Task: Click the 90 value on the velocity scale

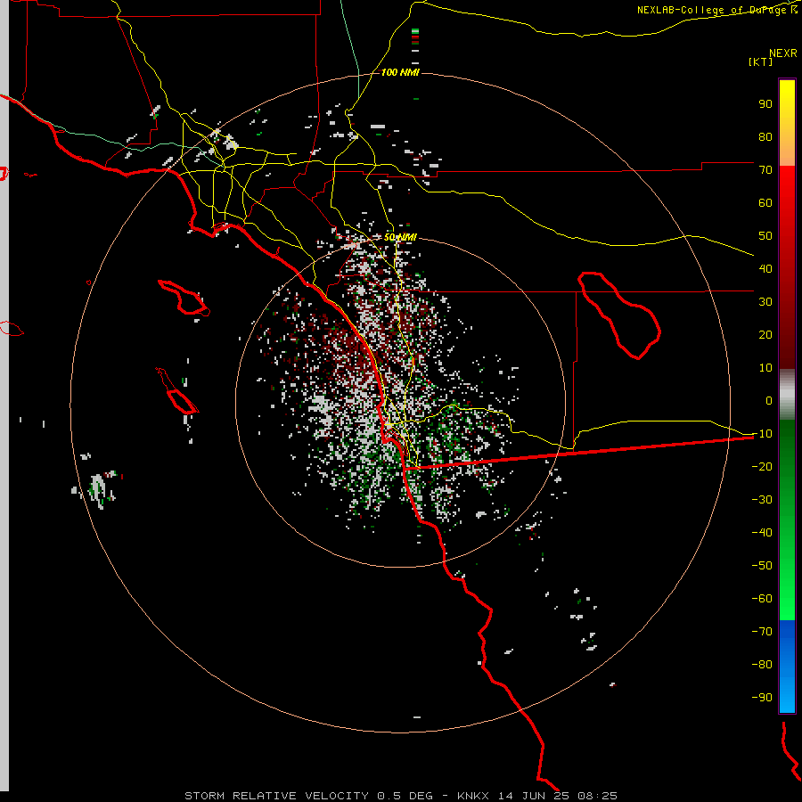Action: point(765,104)
